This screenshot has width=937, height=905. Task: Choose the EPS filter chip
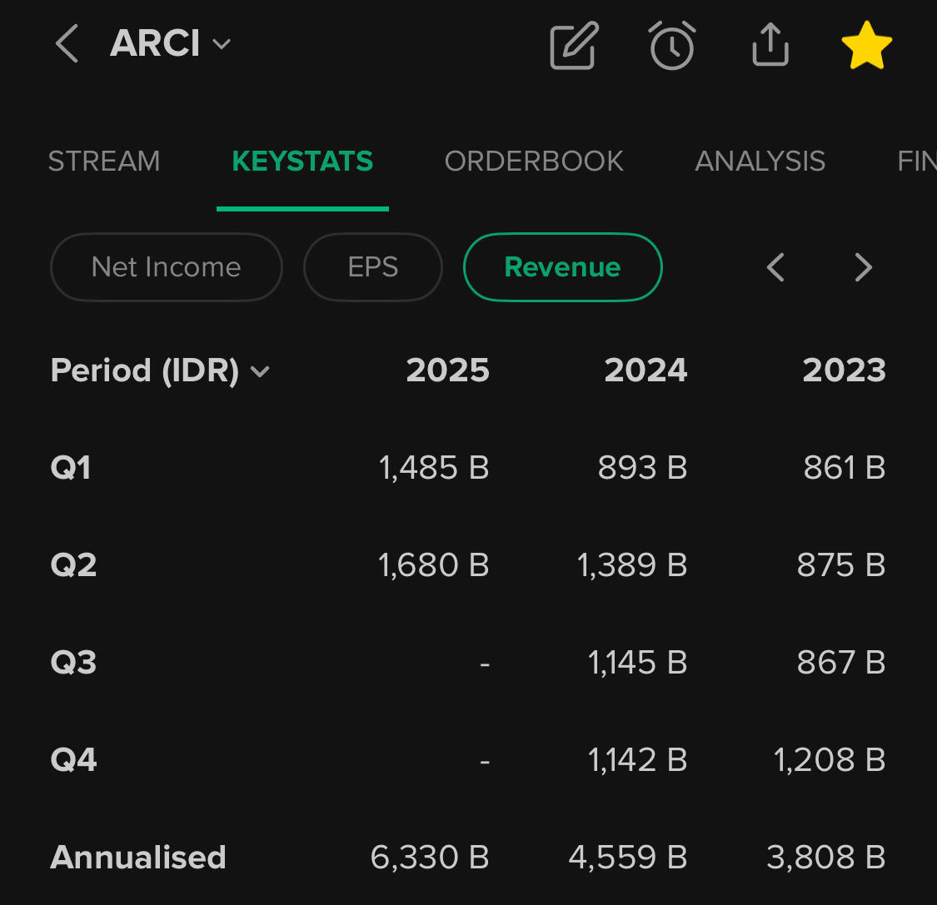point(372,267)
